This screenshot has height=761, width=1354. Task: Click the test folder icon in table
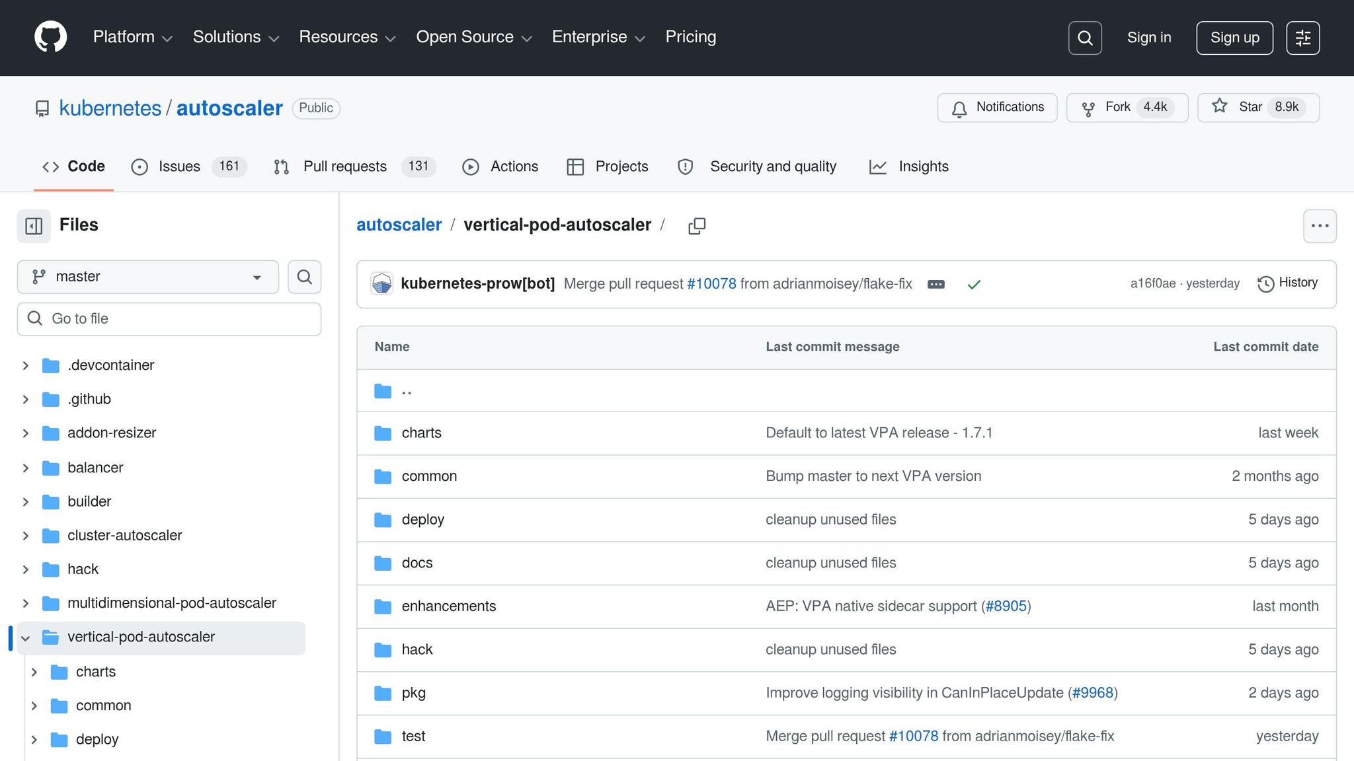point(383,737)
